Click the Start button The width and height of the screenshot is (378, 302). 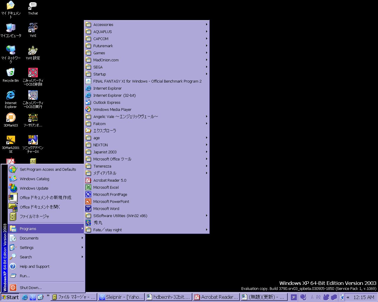[x=10, y=297]
